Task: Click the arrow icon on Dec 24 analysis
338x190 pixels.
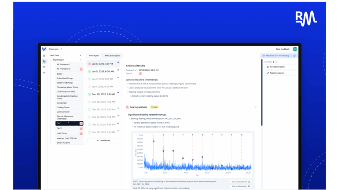Action: pos(118,116)
